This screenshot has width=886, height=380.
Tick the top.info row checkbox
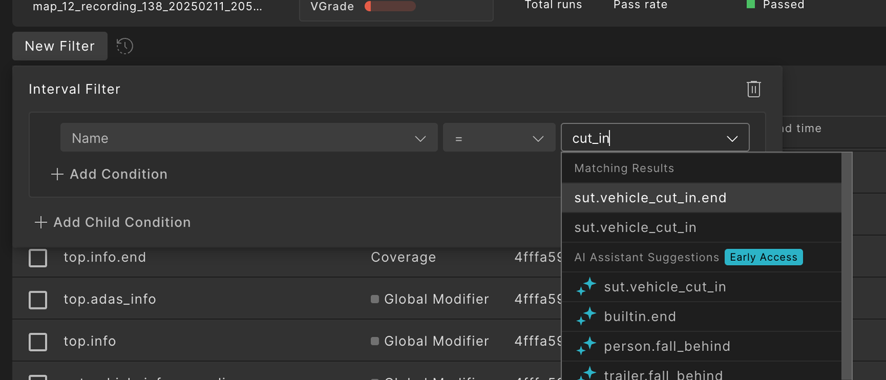coord(38,341)
